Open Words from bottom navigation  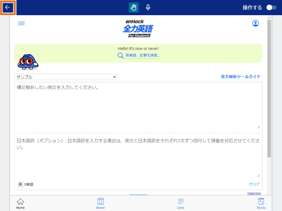(x=261, y=203)
